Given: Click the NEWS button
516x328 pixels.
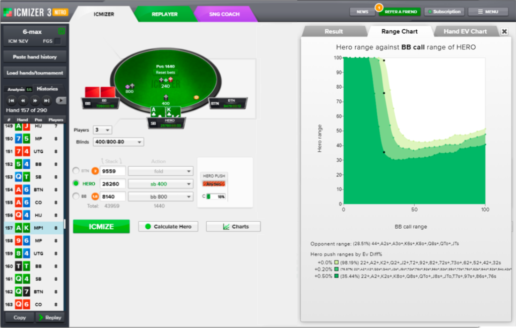Looking at the screenshot, I should click(362, 12).
